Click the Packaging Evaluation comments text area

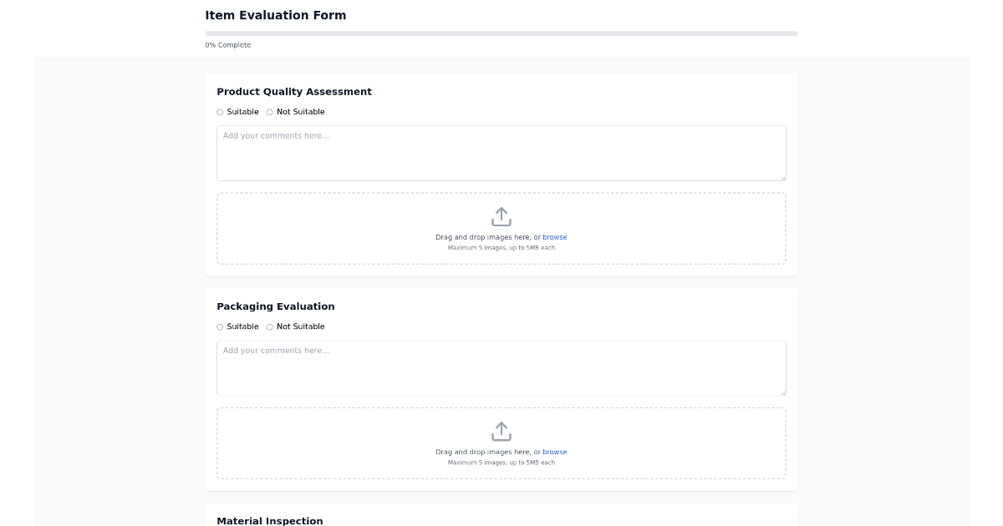[501, 367]
